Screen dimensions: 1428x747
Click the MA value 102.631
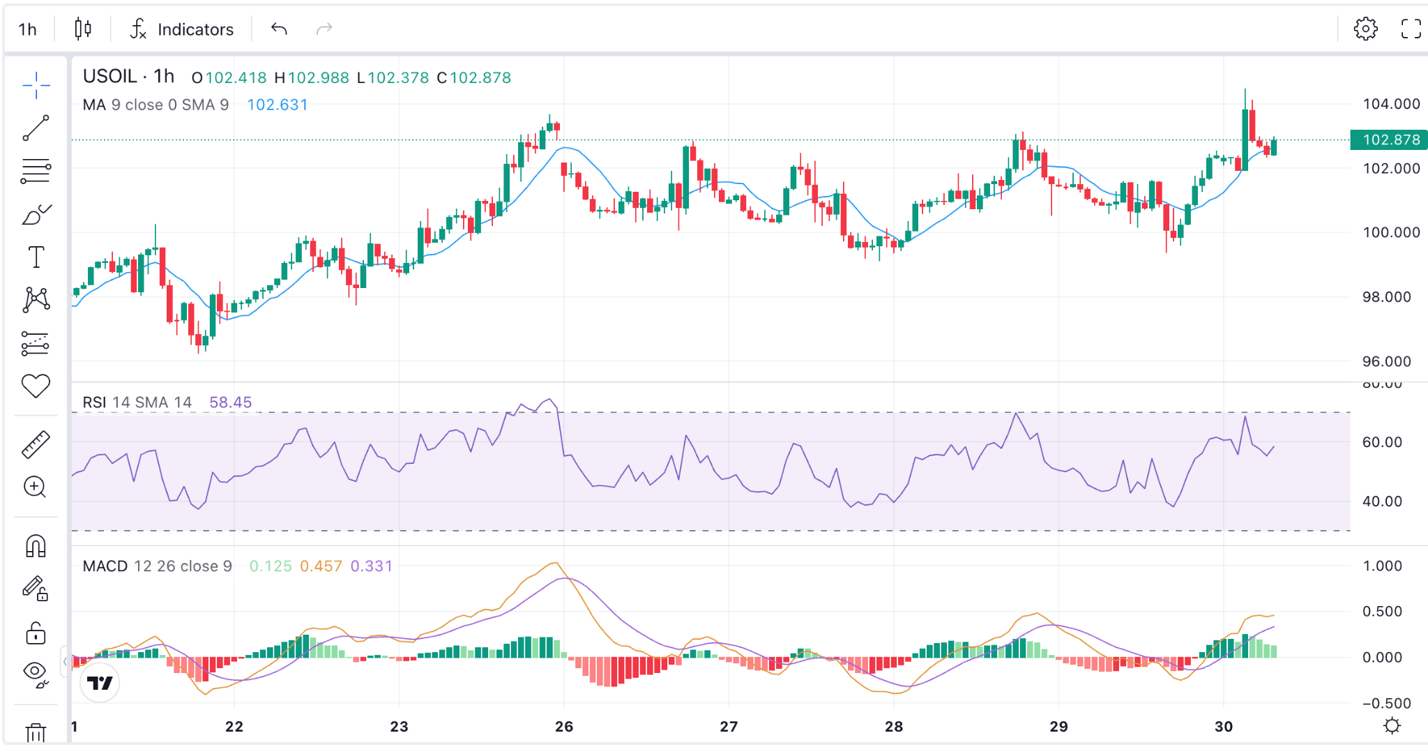coord(277,105)
